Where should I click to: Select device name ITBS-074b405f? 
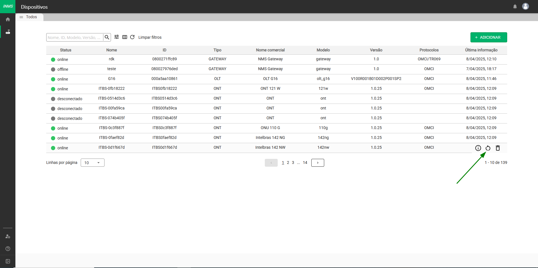coord(112,118)
